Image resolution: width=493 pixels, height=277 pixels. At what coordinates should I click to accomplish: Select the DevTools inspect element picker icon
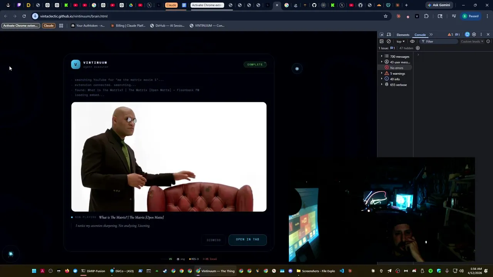pos(382,35)
